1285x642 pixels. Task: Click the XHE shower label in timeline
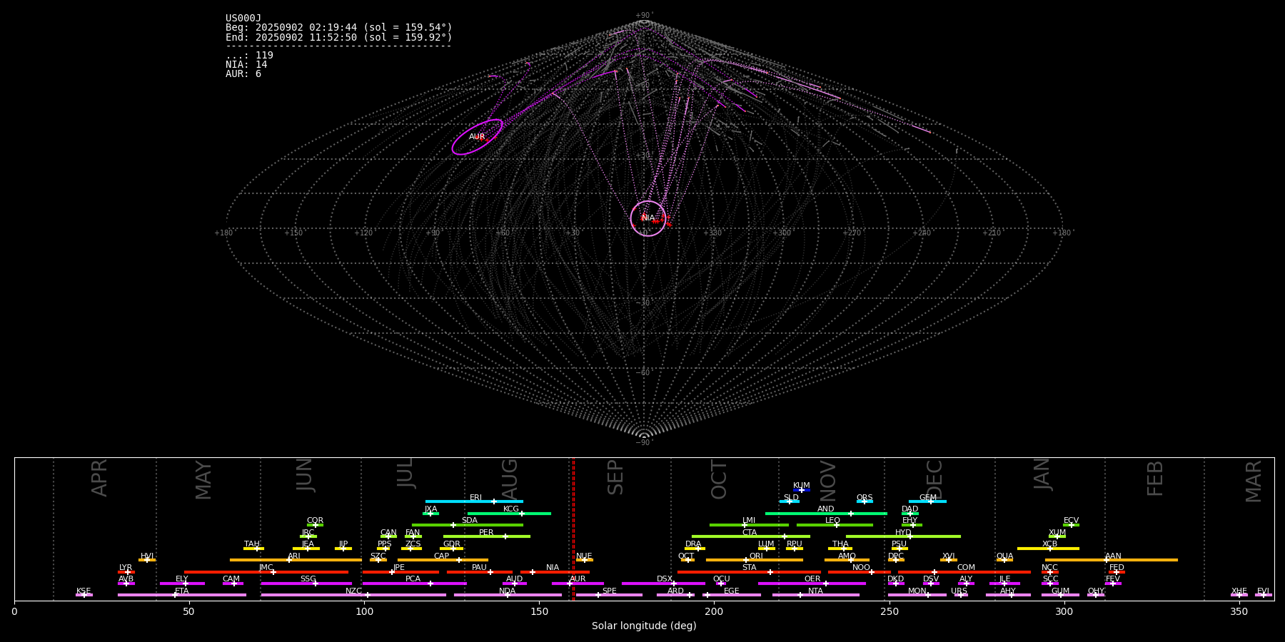(1239, 591)
